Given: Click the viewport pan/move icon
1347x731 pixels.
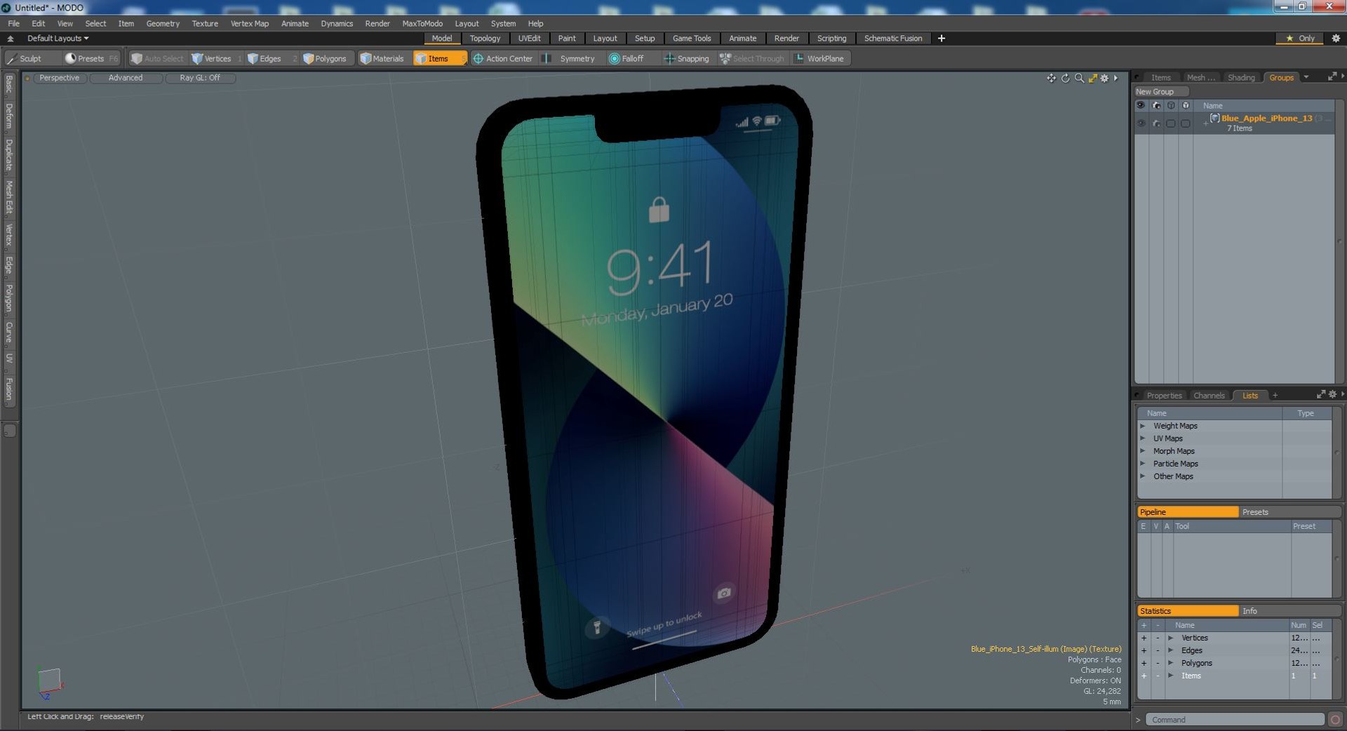Looking at the screenshot, I should [x=1051, y=78].
